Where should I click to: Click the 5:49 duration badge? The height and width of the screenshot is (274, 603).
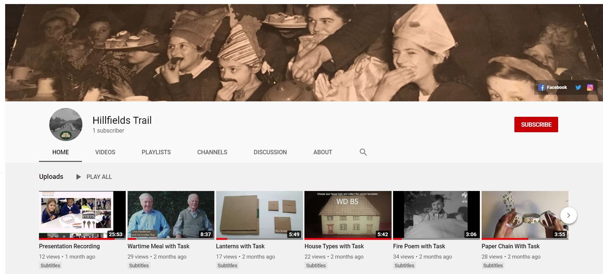pyautogui.click(x=294, y=234)
